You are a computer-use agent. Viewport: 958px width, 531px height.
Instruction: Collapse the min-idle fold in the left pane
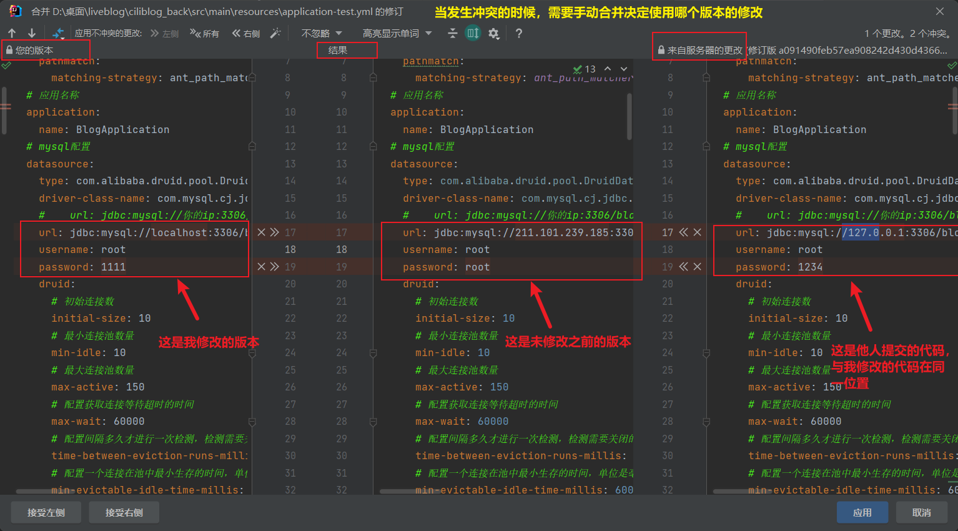[252, 353]
